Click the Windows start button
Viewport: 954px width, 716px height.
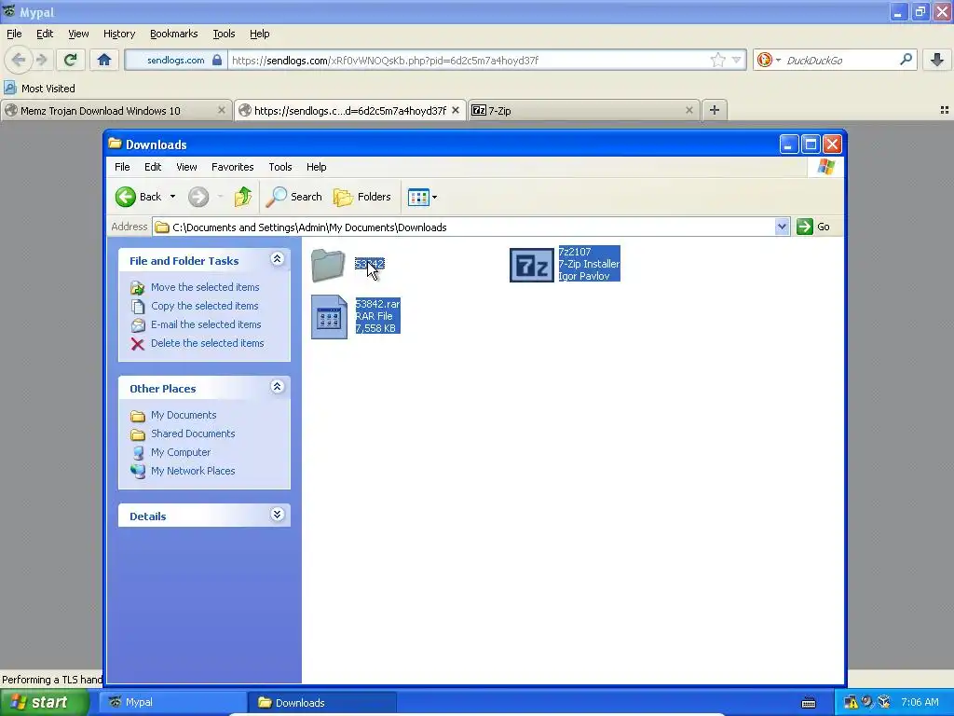(45, 703)
